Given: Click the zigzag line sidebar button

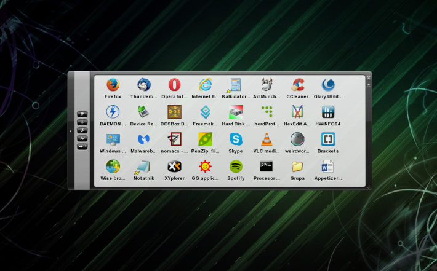Looking at the screenshot, I should tap(82, 138).
